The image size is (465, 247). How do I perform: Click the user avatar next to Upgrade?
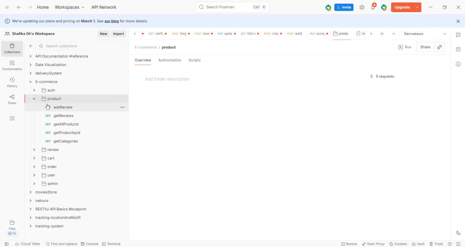point(384,7)
